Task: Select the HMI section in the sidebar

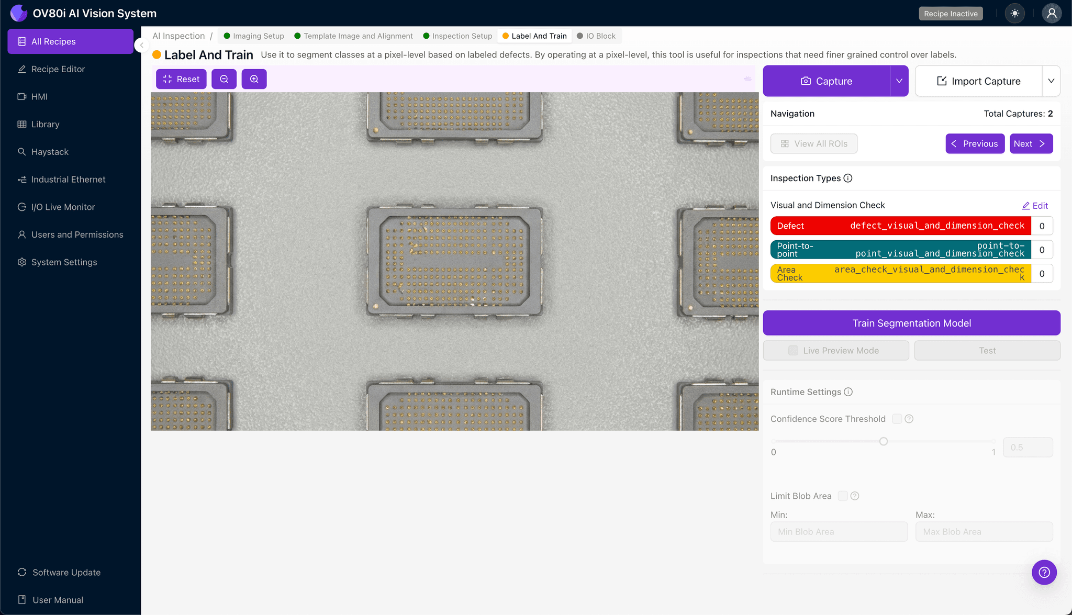Action: click(x=39, y=96)
